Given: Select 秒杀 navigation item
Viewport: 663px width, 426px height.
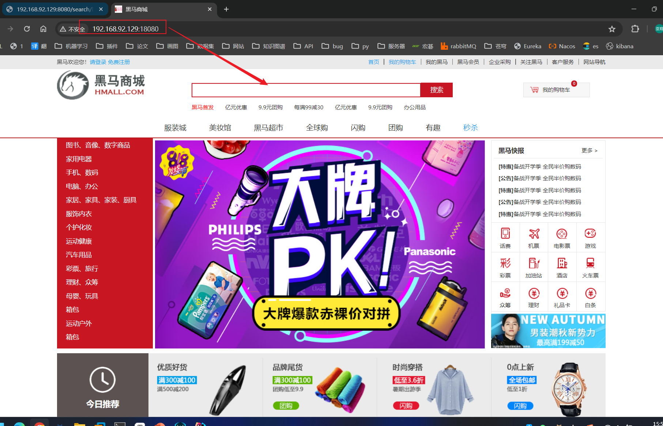Looking at the screenshot, I should click(x=470, y=128).
